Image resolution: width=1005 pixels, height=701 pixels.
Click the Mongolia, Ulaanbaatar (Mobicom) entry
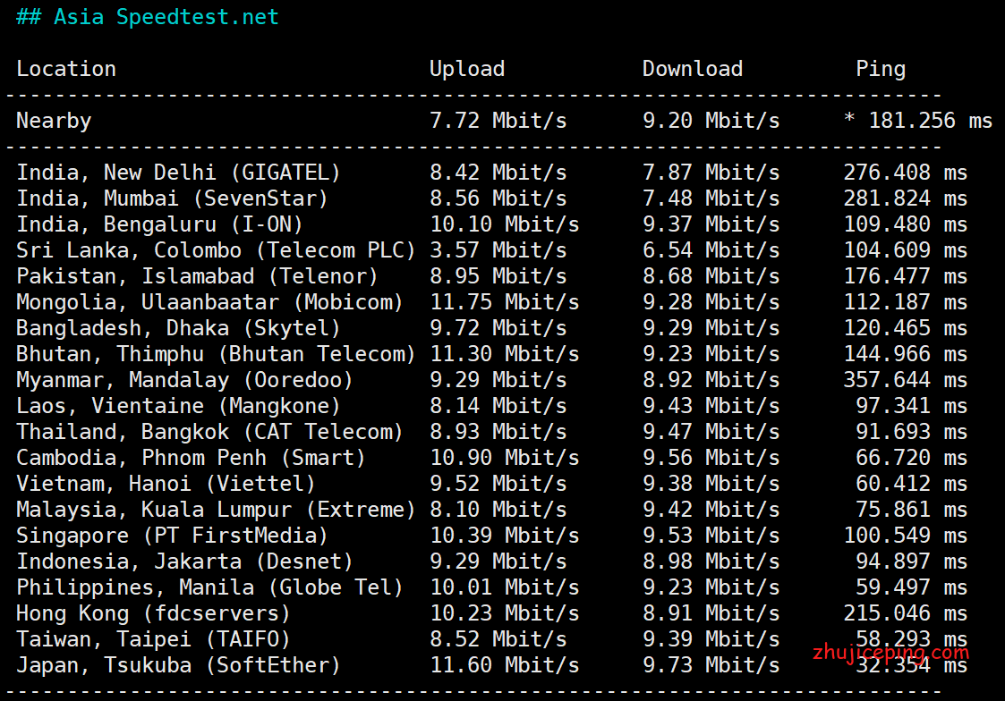click(x=209, y=302)
